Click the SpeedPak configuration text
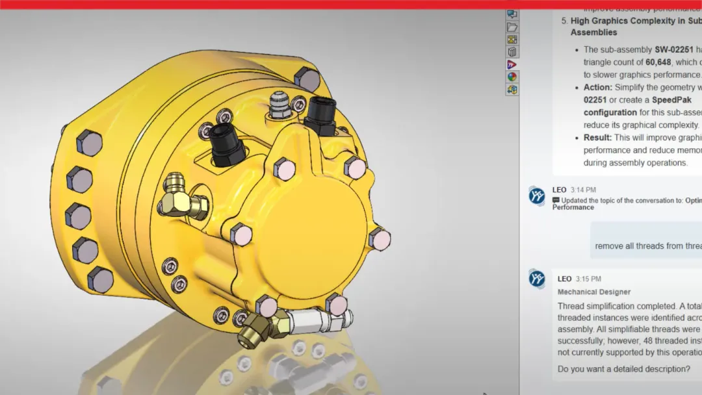This screenshot has width=702, height=395. (x=638, y=106)
